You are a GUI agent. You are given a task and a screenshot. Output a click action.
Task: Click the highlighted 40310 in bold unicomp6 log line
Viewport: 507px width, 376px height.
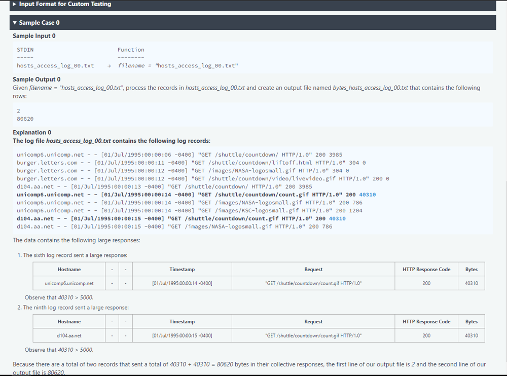click(367, 195)
